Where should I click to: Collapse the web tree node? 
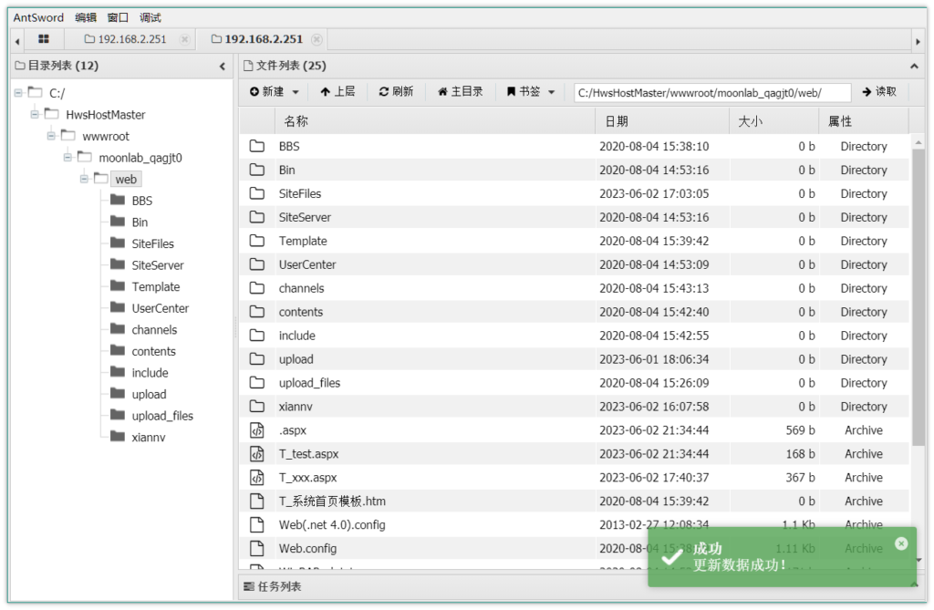coord(84,179)
